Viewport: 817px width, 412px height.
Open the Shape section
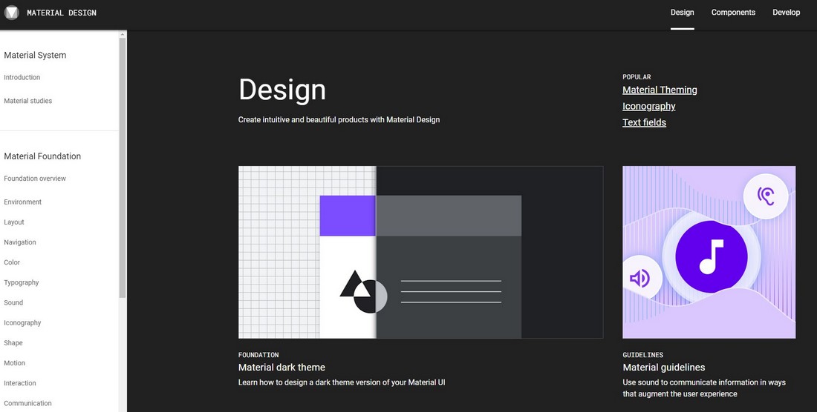tap(13, 343)
